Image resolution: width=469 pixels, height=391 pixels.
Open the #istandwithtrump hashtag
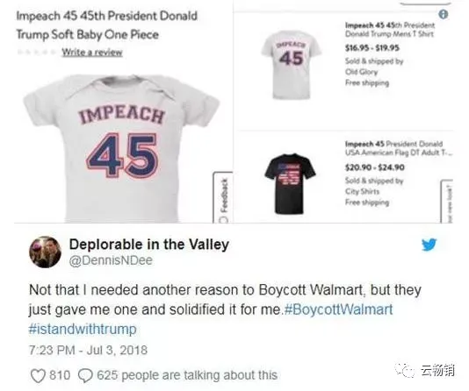[83, 329]
